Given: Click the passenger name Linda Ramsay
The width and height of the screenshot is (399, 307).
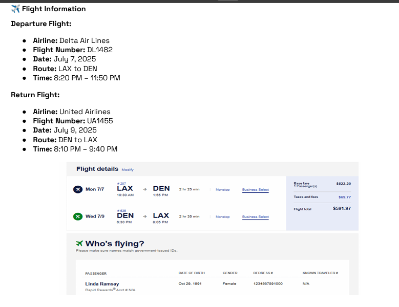Looking at the screenshot, I should tap(101, 283).
